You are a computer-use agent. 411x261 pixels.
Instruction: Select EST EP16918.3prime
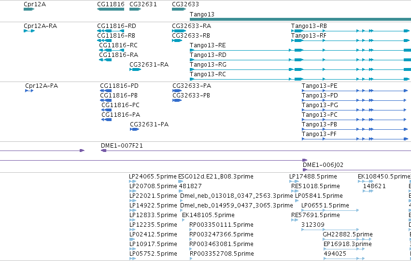point(348,245)
